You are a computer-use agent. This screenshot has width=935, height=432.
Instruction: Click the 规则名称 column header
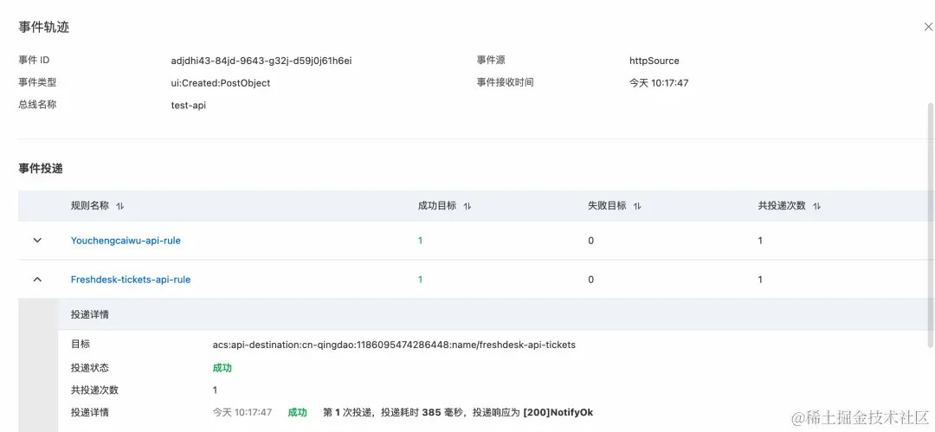(90, 206)
